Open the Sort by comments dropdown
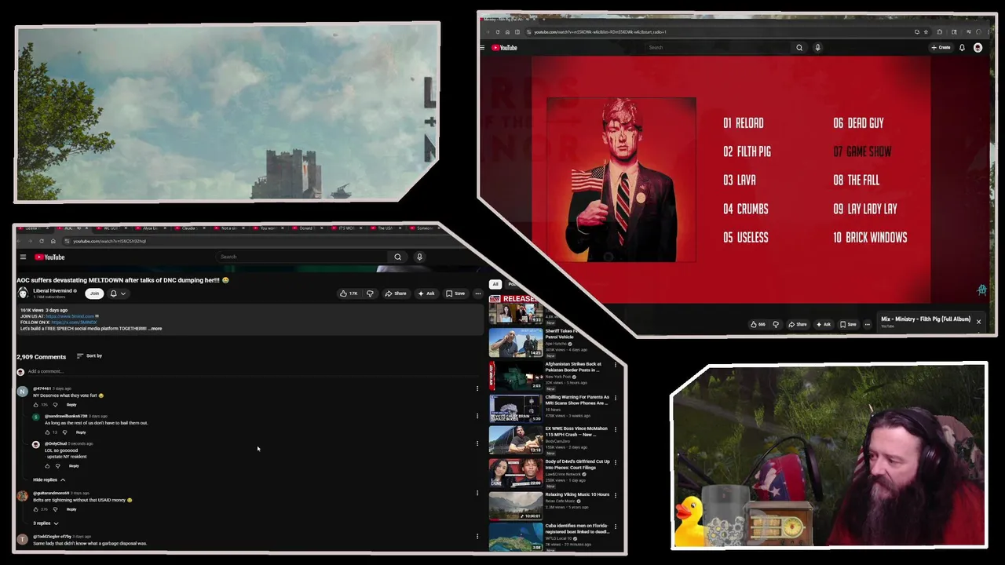 (x=90, y=356)
